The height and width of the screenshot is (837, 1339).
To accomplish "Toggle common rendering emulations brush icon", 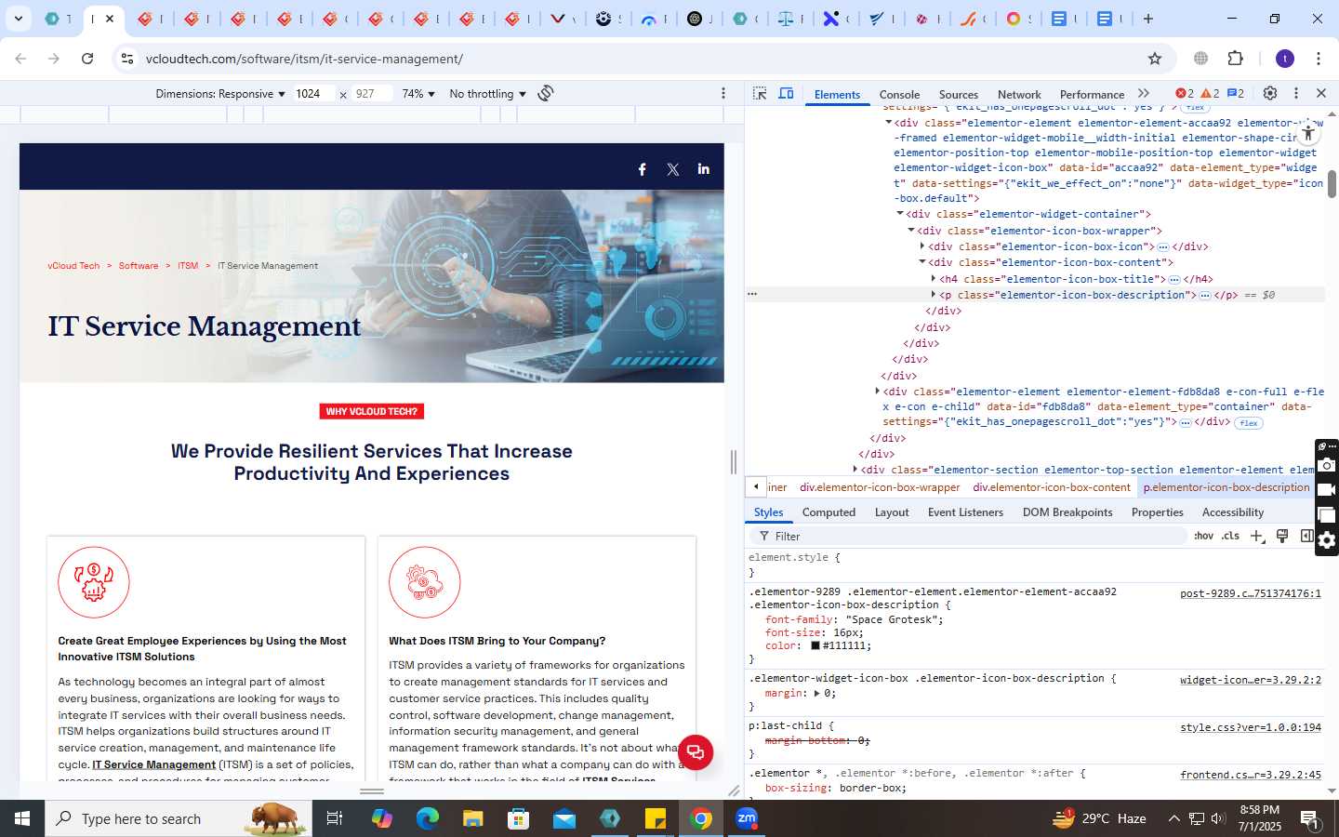I will tap(1282, 536).
